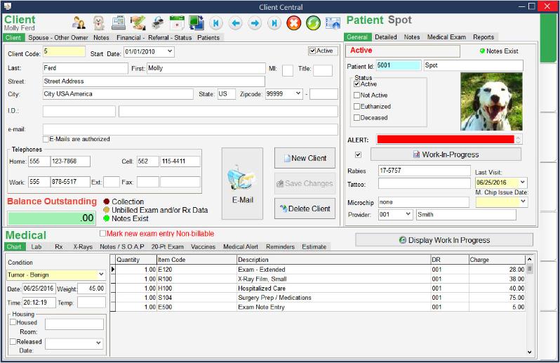Toggle the E-Mails are authorized checkbox
Screen dimensions: 560x363
[x=46, y=139]
